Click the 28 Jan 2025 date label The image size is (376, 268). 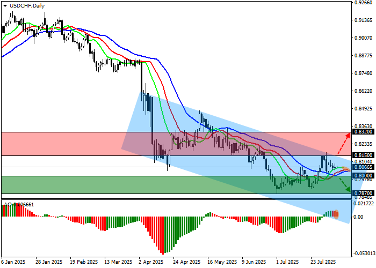49,262
